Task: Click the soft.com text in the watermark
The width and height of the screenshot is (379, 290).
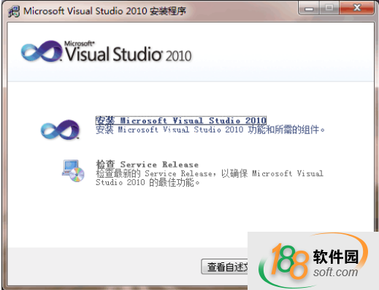Action: click(x=335, y=272)
